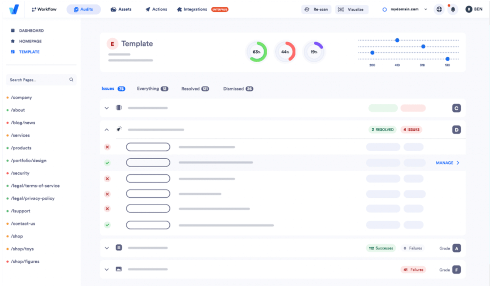
Task: Toggle the last green check status mark
Action: tap(107, 225)
